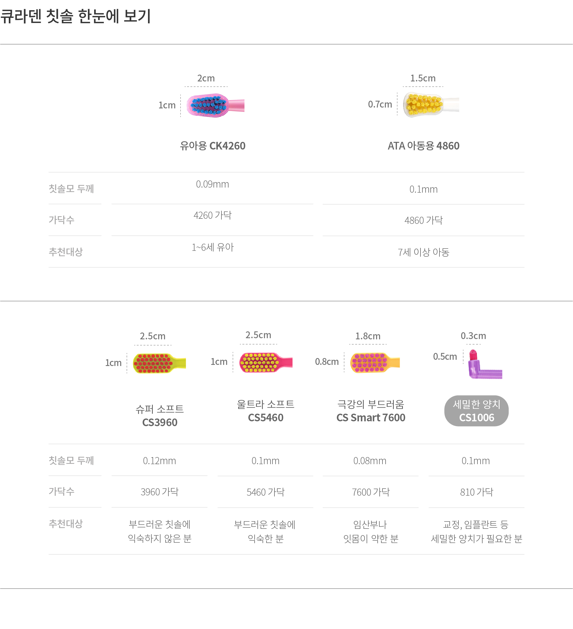The height and width of the screenshot is (629, 573).
Task: Click the 4260 가닥 bristle count cell
Action: (x=213, y=215)
